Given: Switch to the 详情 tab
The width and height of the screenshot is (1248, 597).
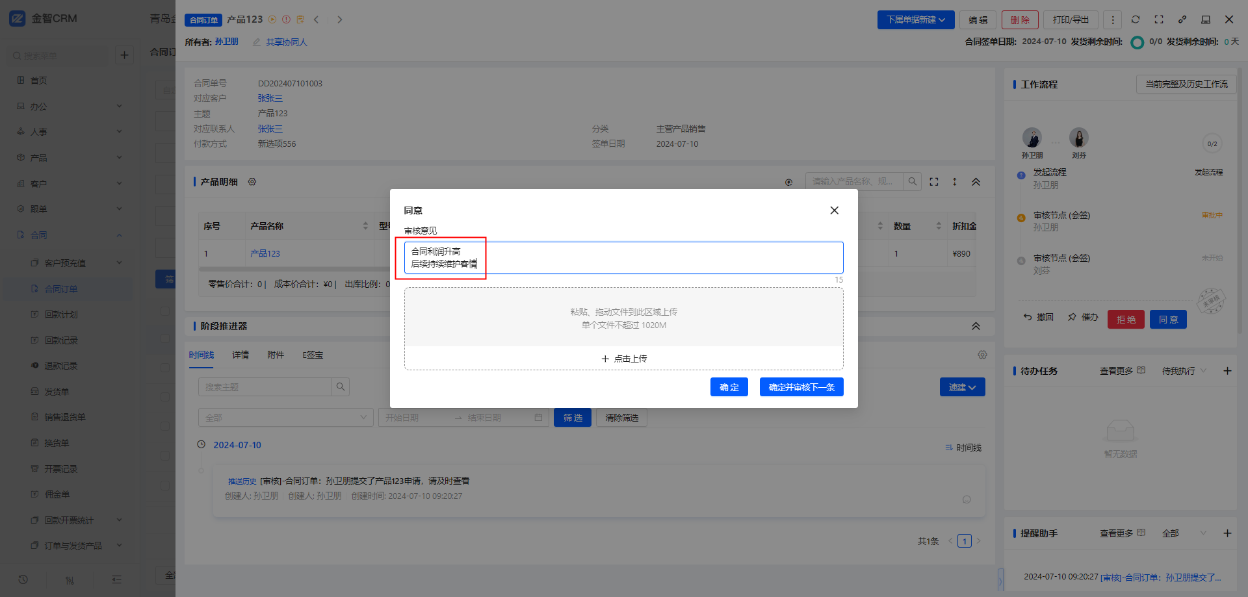Looking at the screenshot, I should pyautogui.click(x=240, y=355).
